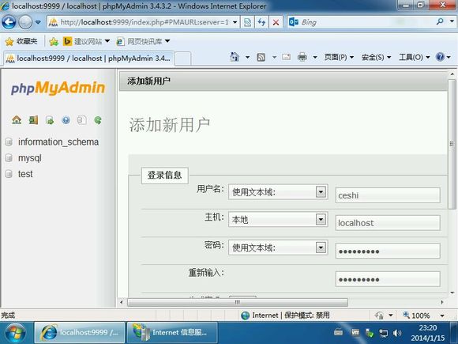Open the 主机 host dropdown showing 本地

tap(278, 219)
